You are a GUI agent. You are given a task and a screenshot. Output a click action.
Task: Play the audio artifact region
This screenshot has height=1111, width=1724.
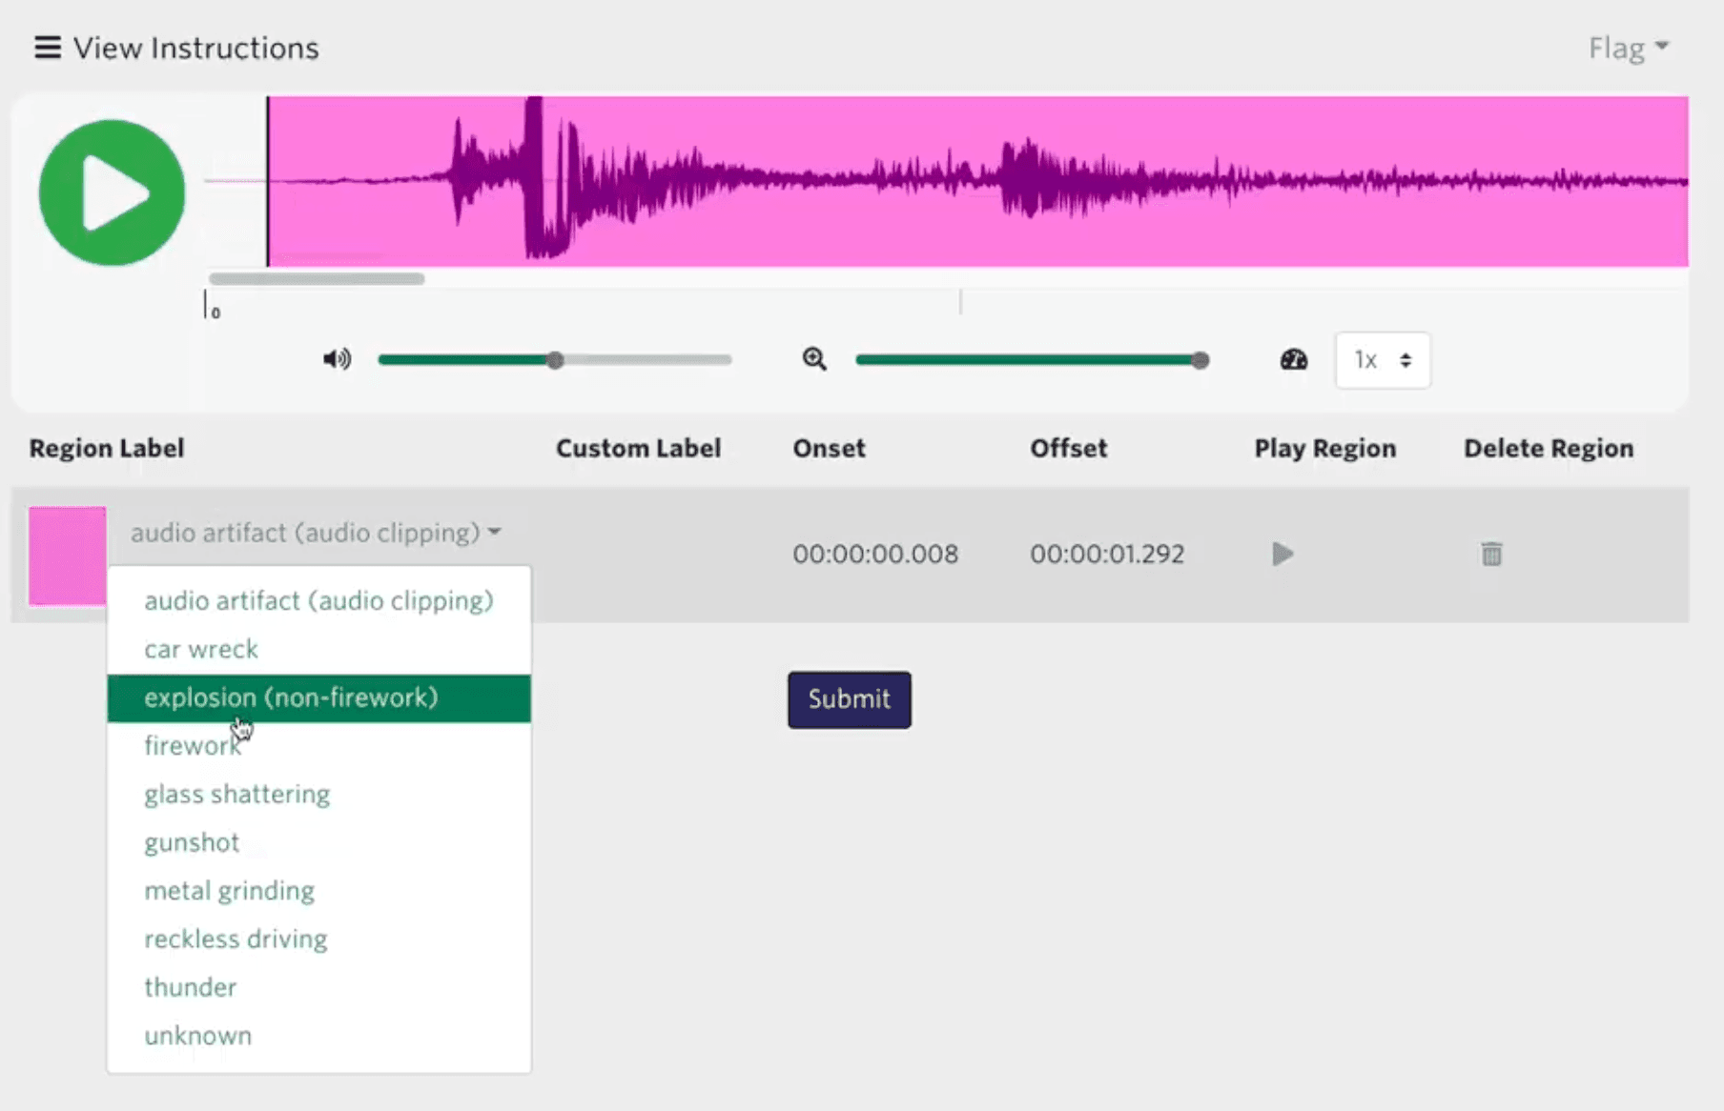click(x=1282, y=554)
